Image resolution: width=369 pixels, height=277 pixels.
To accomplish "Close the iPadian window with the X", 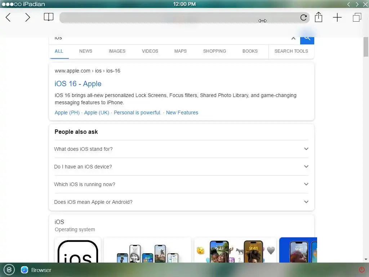I will pos(365,4).
